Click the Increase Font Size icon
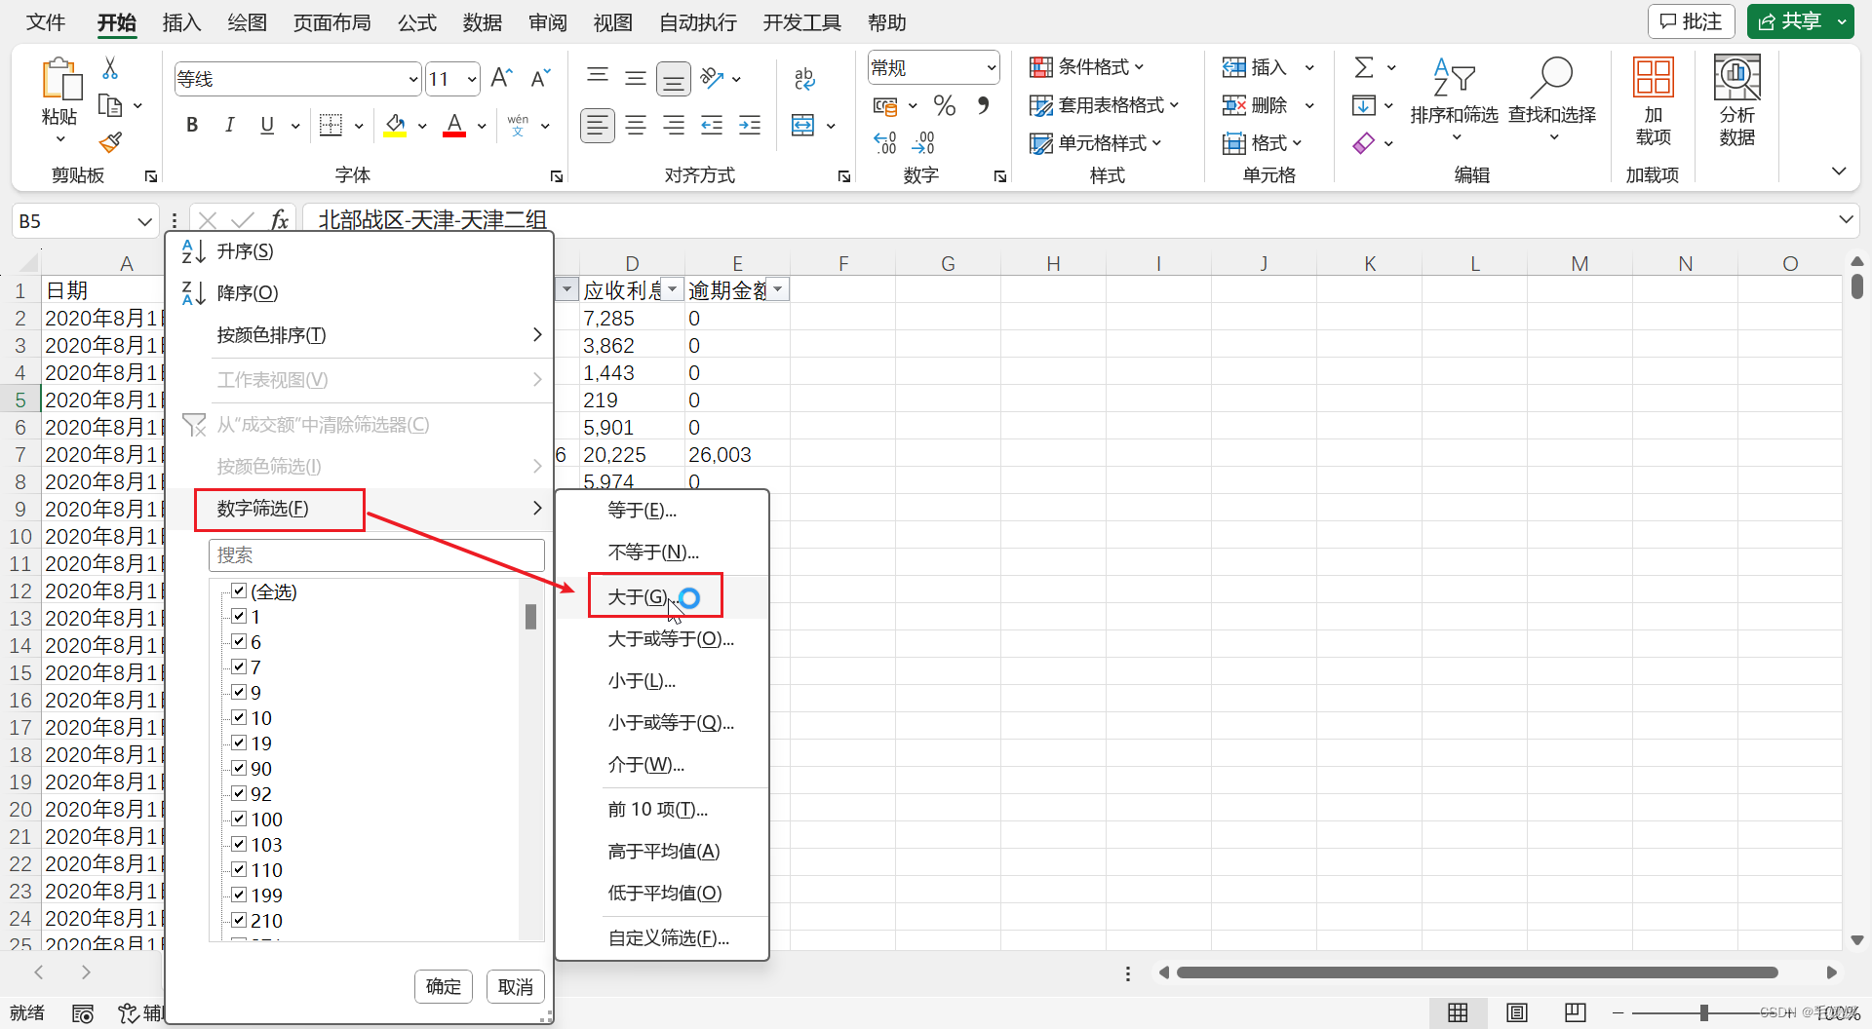This screenshot has height=1029, width=1872. pyautogui.click(x=501, y=78)
